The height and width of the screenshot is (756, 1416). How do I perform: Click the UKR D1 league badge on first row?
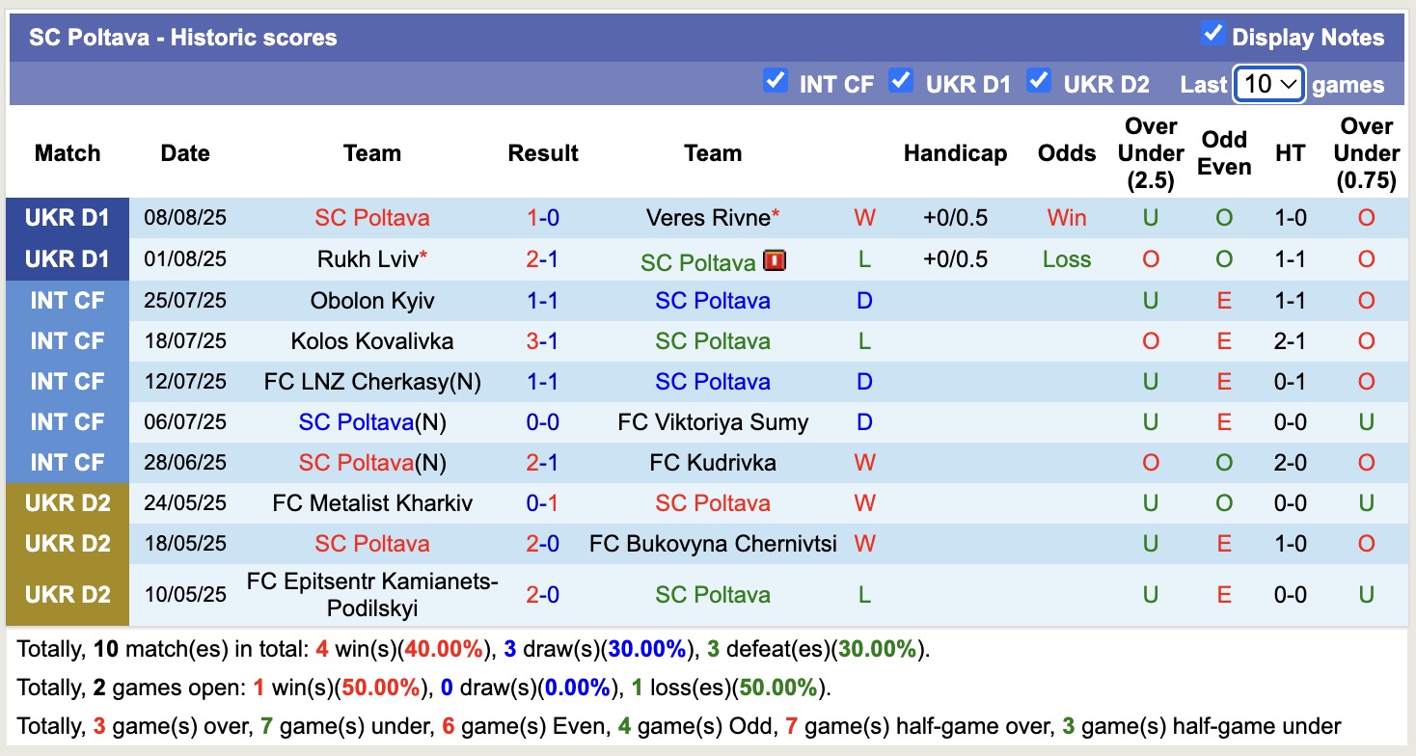[66, 218]
